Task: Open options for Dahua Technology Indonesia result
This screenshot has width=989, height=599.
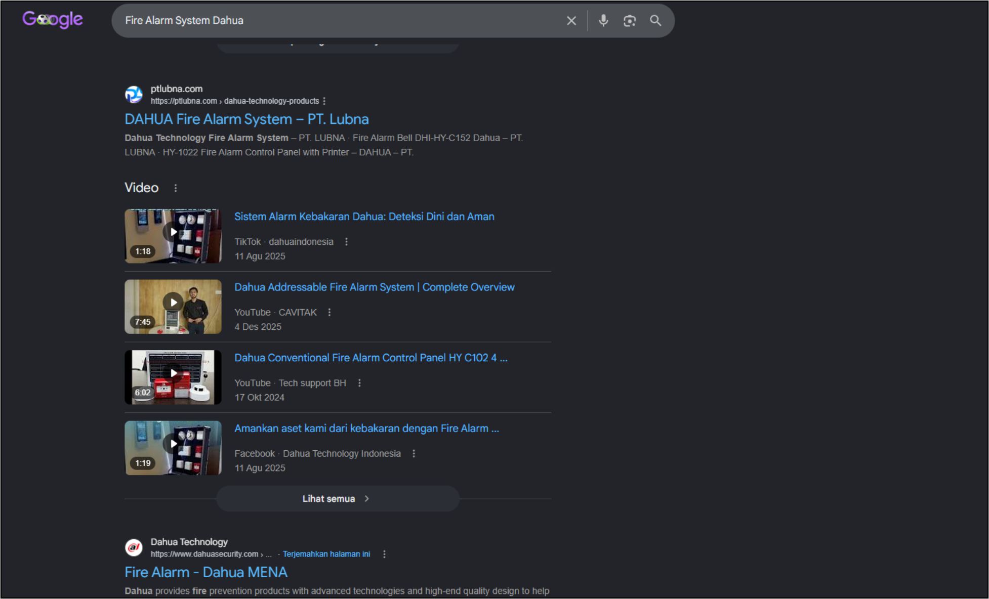Action: 414,454
